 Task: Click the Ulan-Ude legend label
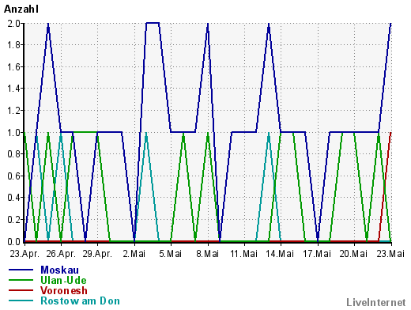[x=63, y=280]
